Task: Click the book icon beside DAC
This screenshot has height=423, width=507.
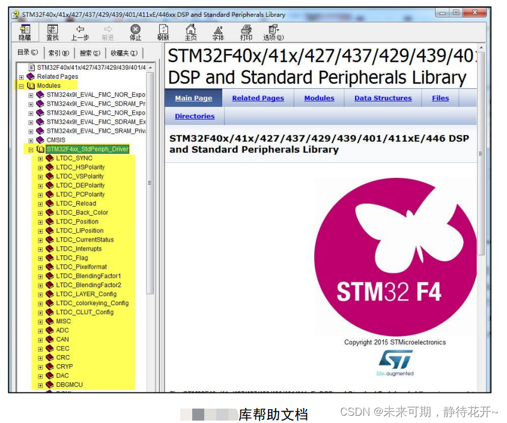Action: coord(49,376)
